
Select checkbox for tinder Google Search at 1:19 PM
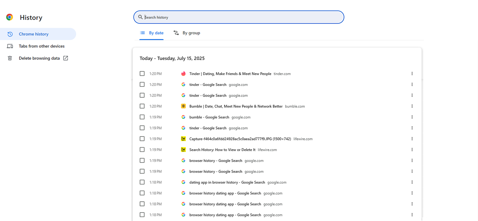pos(142,128)
